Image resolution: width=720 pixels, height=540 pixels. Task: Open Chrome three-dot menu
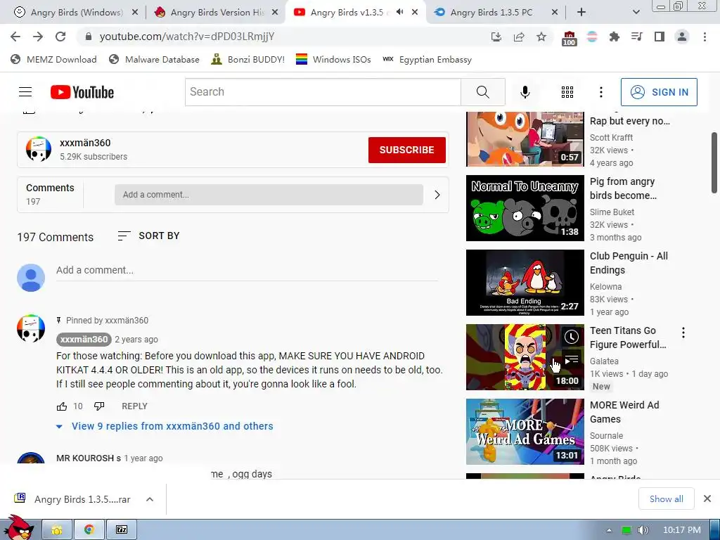tap(705, 37)
